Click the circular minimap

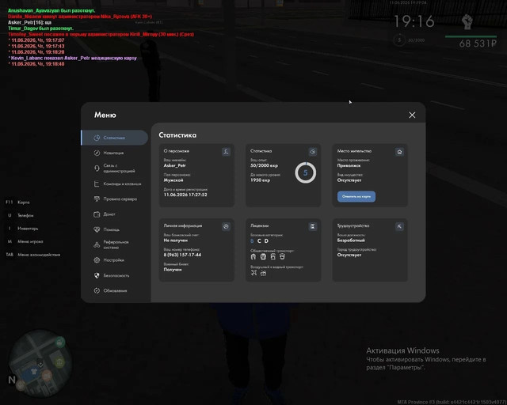pyautogui.click(x=40, y=363)
